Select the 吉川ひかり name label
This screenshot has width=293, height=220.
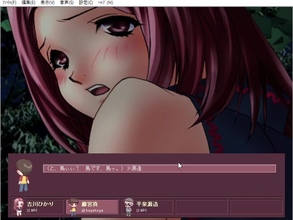click(40, 204)
